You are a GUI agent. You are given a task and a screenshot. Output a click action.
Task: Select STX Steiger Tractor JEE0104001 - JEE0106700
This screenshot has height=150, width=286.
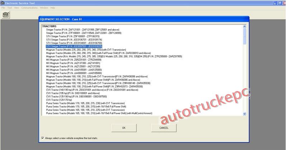pos(74,43)
